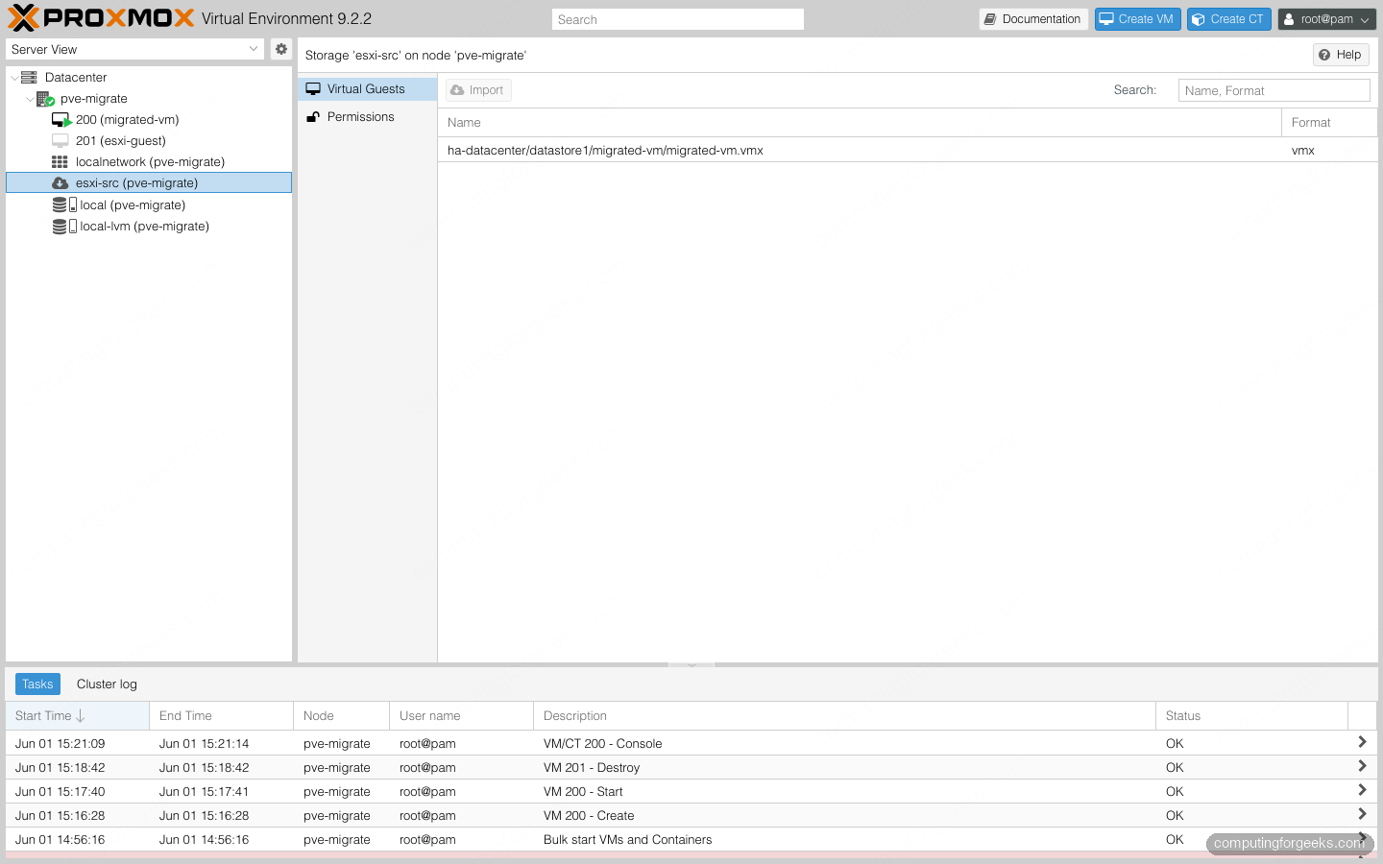This screenshot has height=864, width=1383.
Task: Click the Import cloud download icon
Action: [457, 90]
